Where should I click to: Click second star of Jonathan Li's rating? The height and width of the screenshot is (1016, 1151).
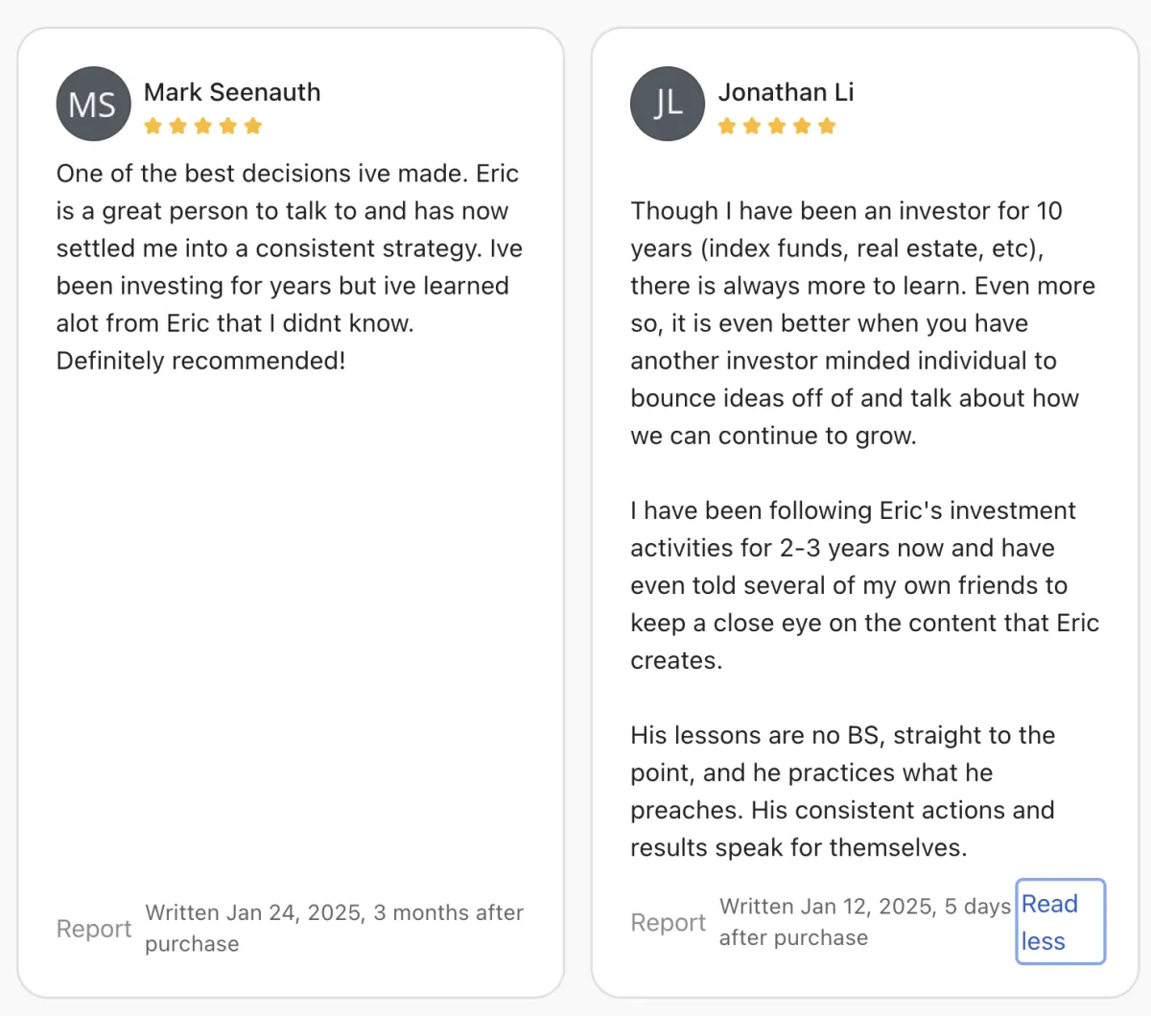[x=752, y=126]
